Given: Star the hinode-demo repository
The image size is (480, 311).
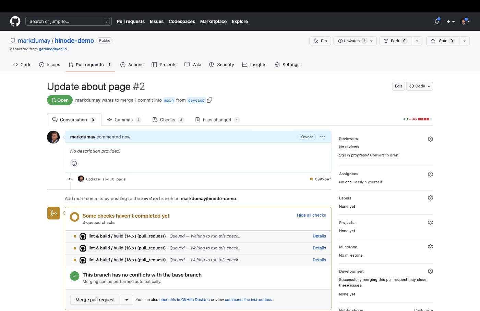Looking at the screenshot, I should [443, 41].
